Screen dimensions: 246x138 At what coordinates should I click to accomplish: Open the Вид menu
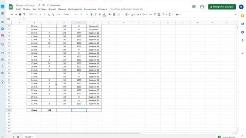(x=34, y=9)
